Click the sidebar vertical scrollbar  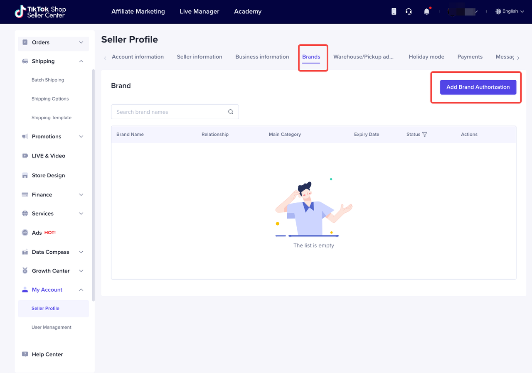coord(94,185)
